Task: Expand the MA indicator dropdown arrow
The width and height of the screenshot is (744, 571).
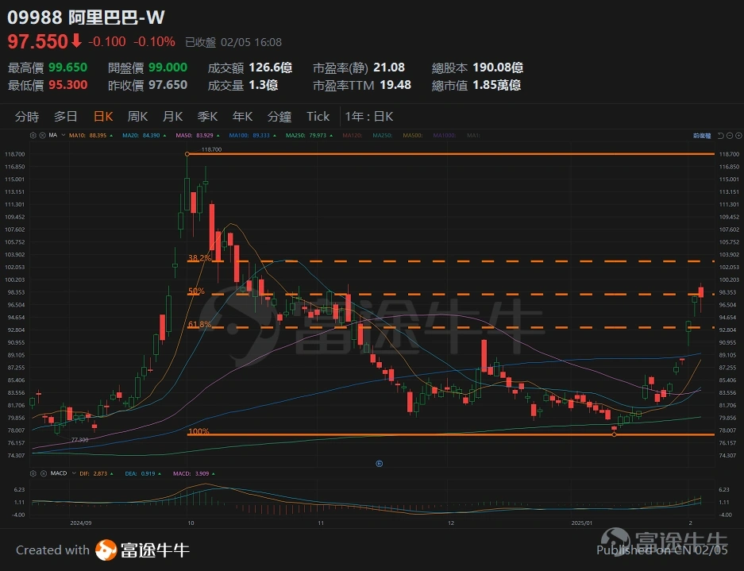Action: pyautogui.click(x=63, y=135)
